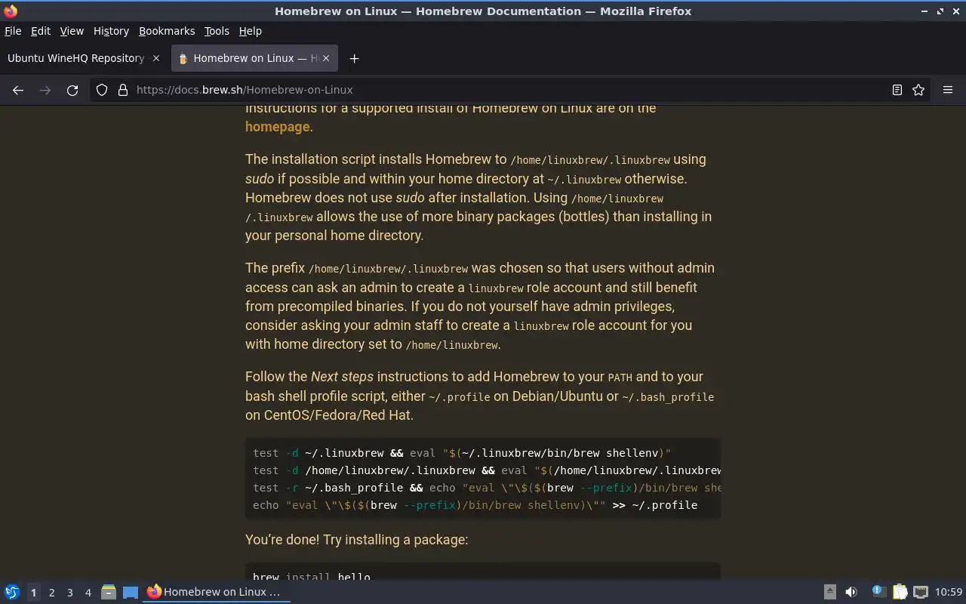Open the network tray icon
This screenshot has height=604, width=966.
point(921,592)
